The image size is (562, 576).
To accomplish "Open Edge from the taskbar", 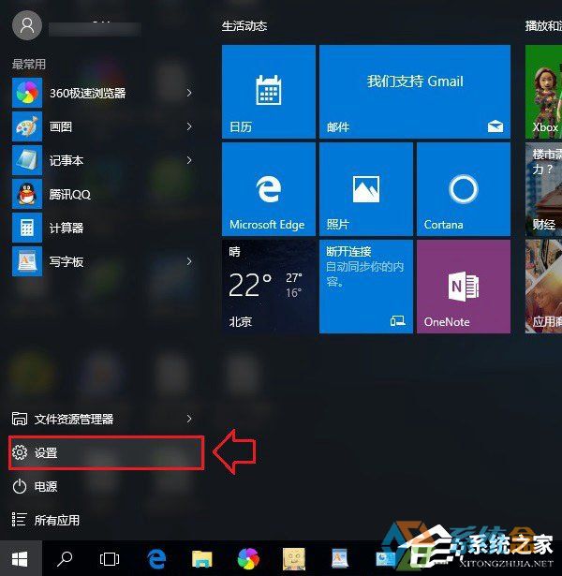I will [156, 559].
